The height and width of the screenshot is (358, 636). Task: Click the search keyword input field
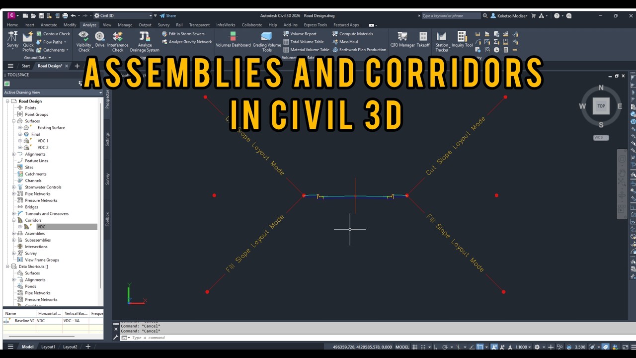[451, 16]
